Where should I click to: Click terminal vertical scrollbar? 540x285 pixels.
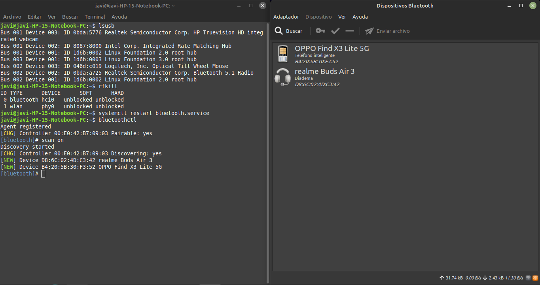coord(267,153)
